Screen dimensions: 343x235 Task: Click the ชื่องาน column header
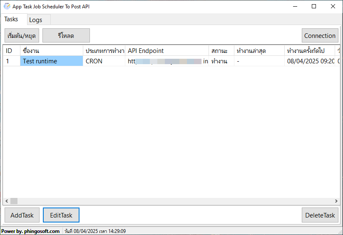pyautogui.click(x=52, y=51)
